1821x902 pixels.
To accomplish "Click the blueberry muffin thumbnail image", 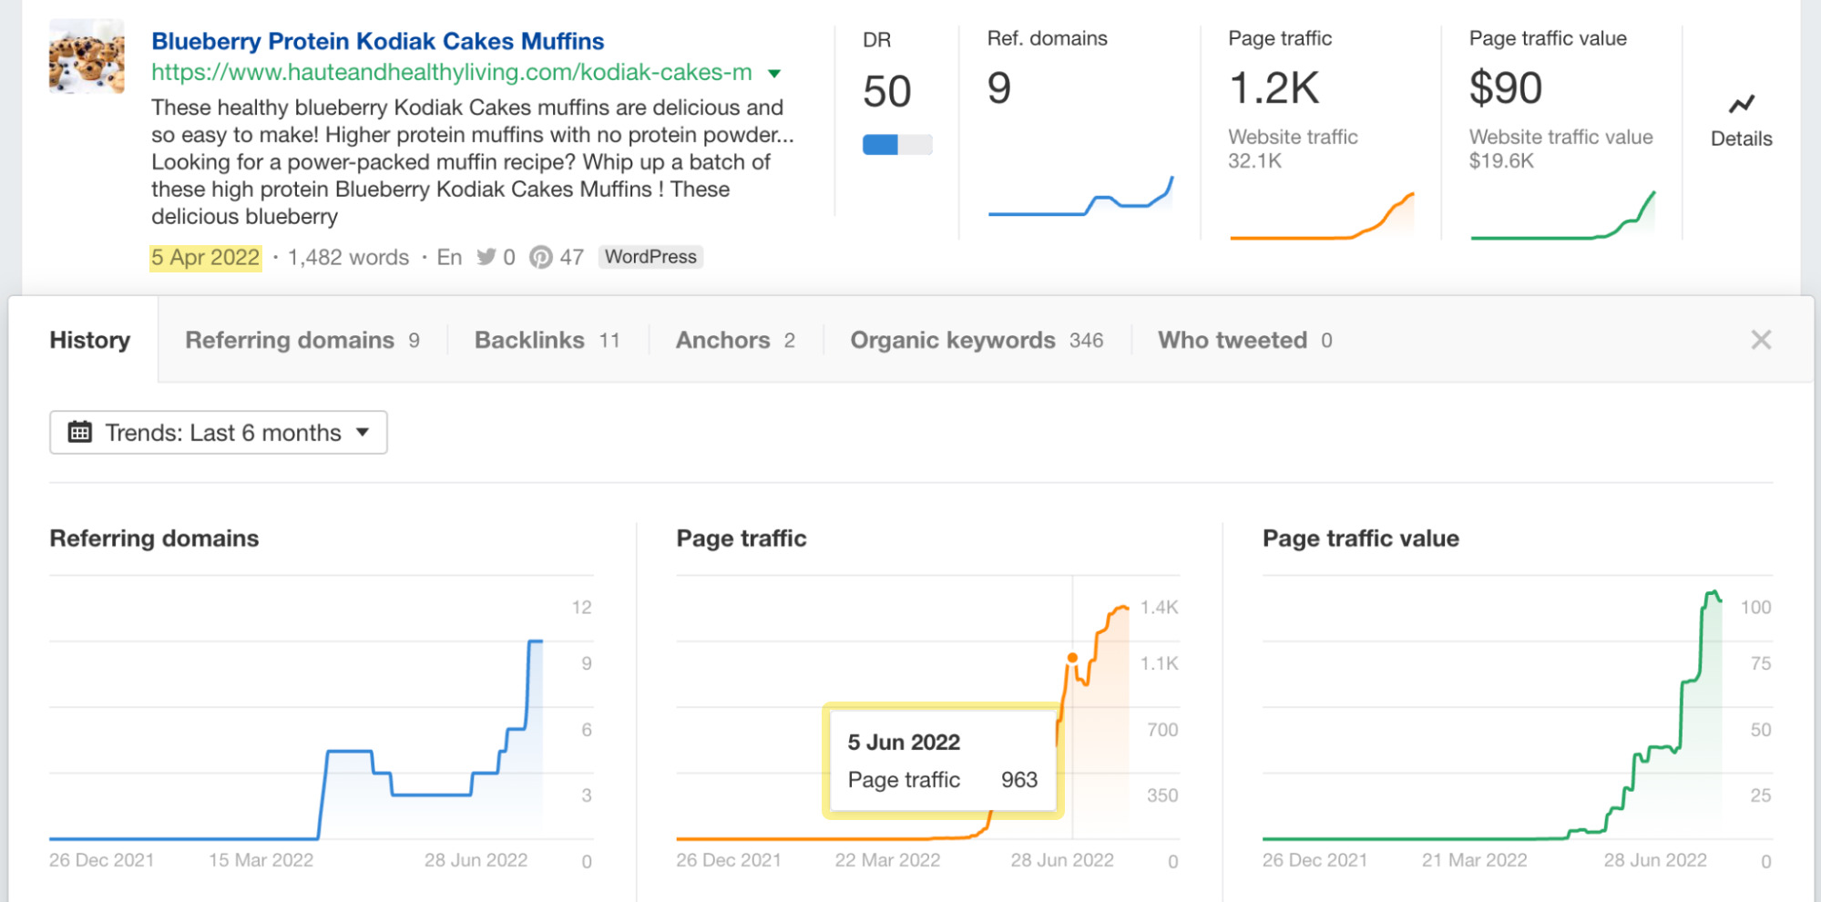I will click(x=86, y=56).
